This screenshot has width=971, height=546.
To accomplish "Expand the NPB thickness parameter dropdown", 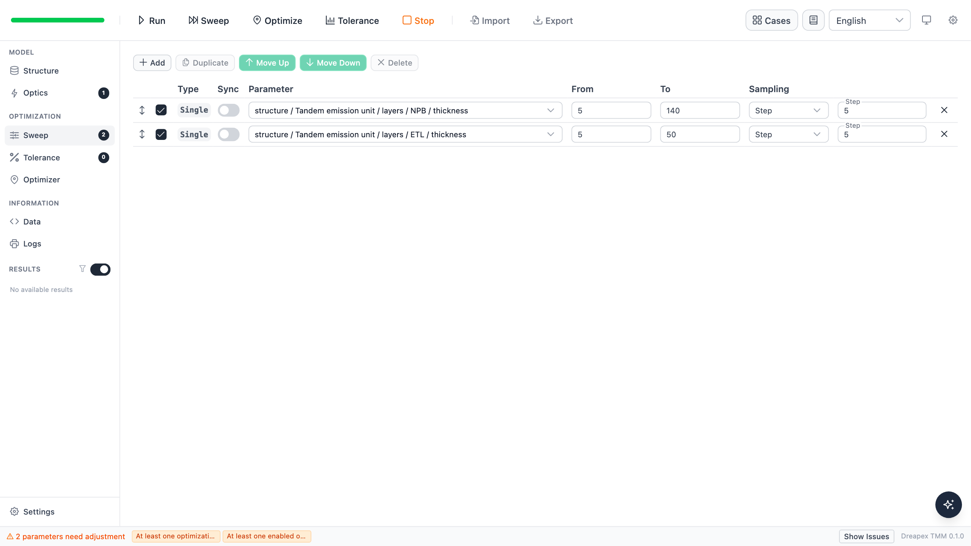I will [x=405, y=110].
